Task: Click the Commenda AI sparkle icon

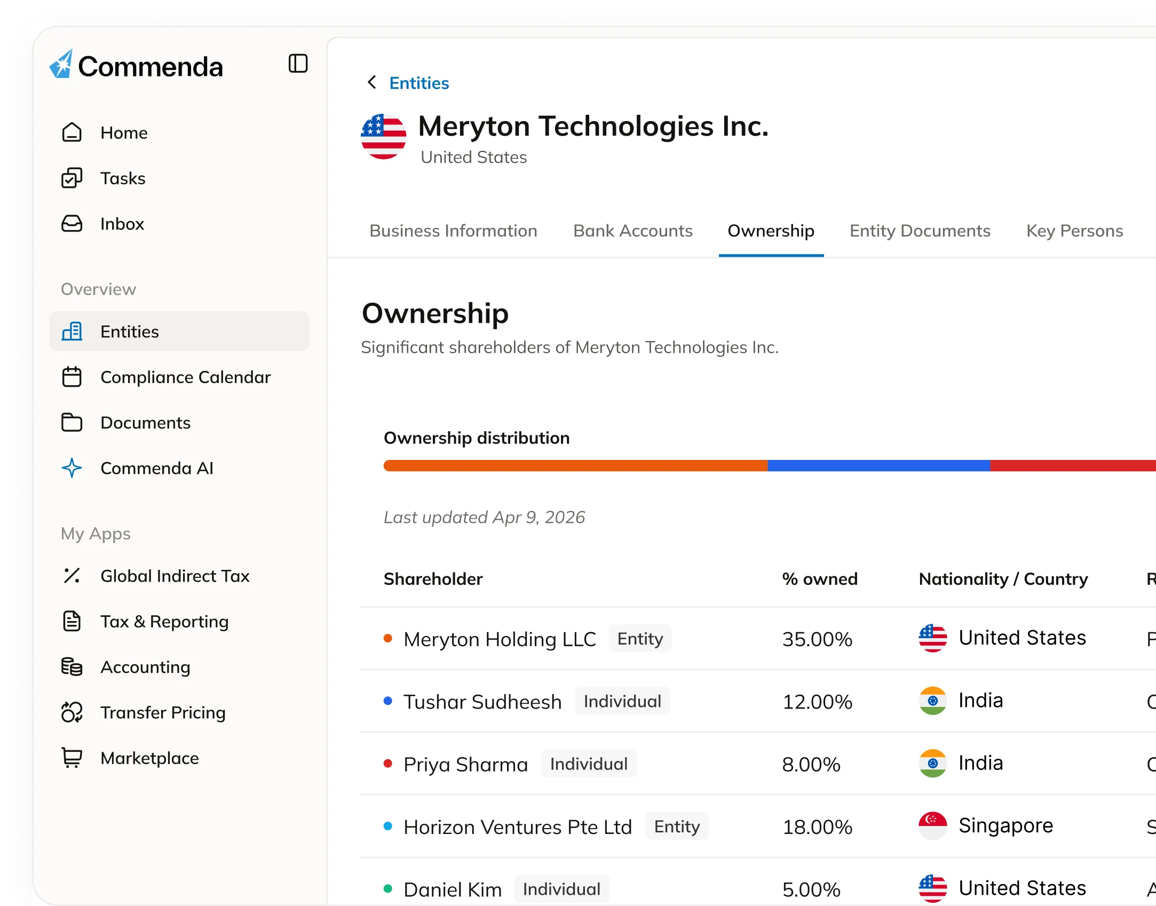Action: 72,468
